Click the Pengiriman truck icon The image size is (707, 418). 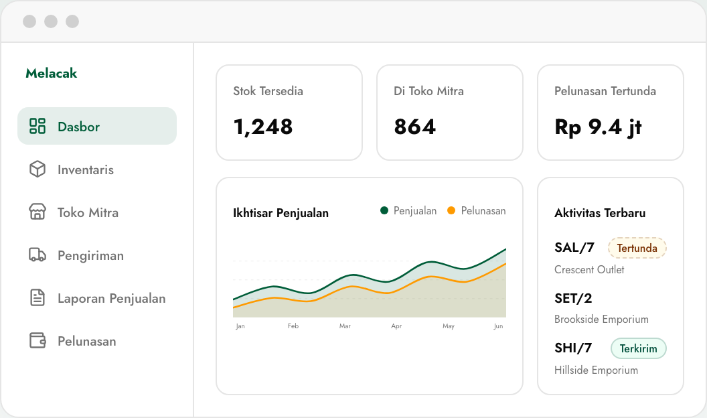pyautogui.click(x=37, y=255)
